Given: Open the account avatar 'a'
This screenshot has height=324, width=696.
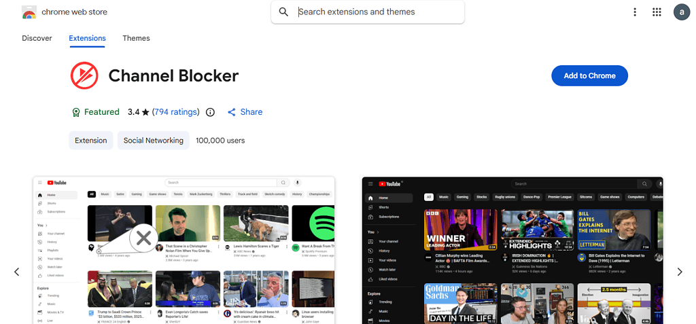Looking at the screenshot, I should tap(681, 12).
